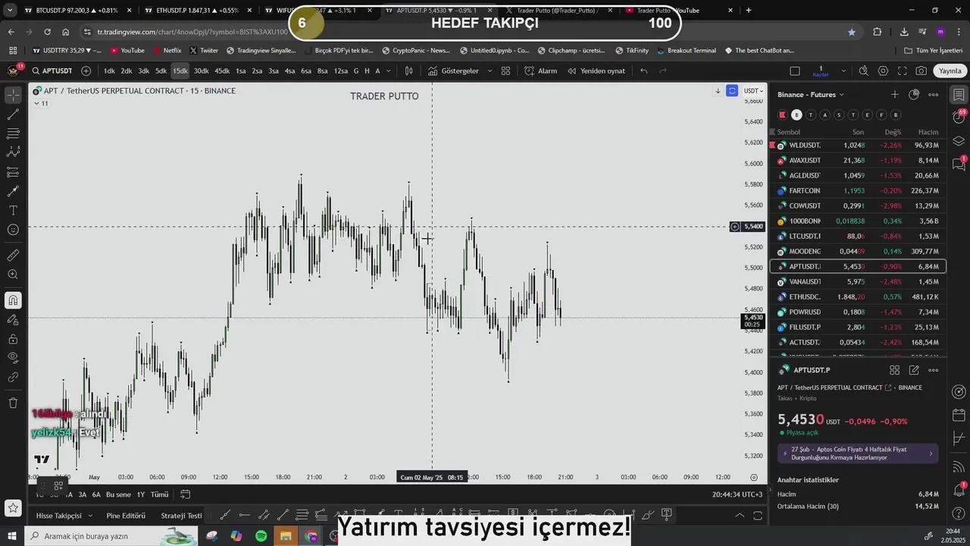The width and height of the screenshot is (970, 546).
Task: Open advanced view pie icon in watchlist
Action: 914,95
